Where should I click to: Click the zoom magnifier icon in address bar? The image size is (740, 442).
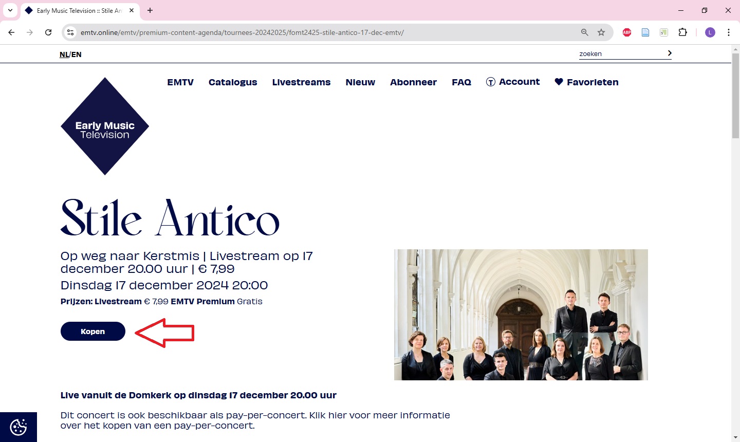click(x=585, y=32)
